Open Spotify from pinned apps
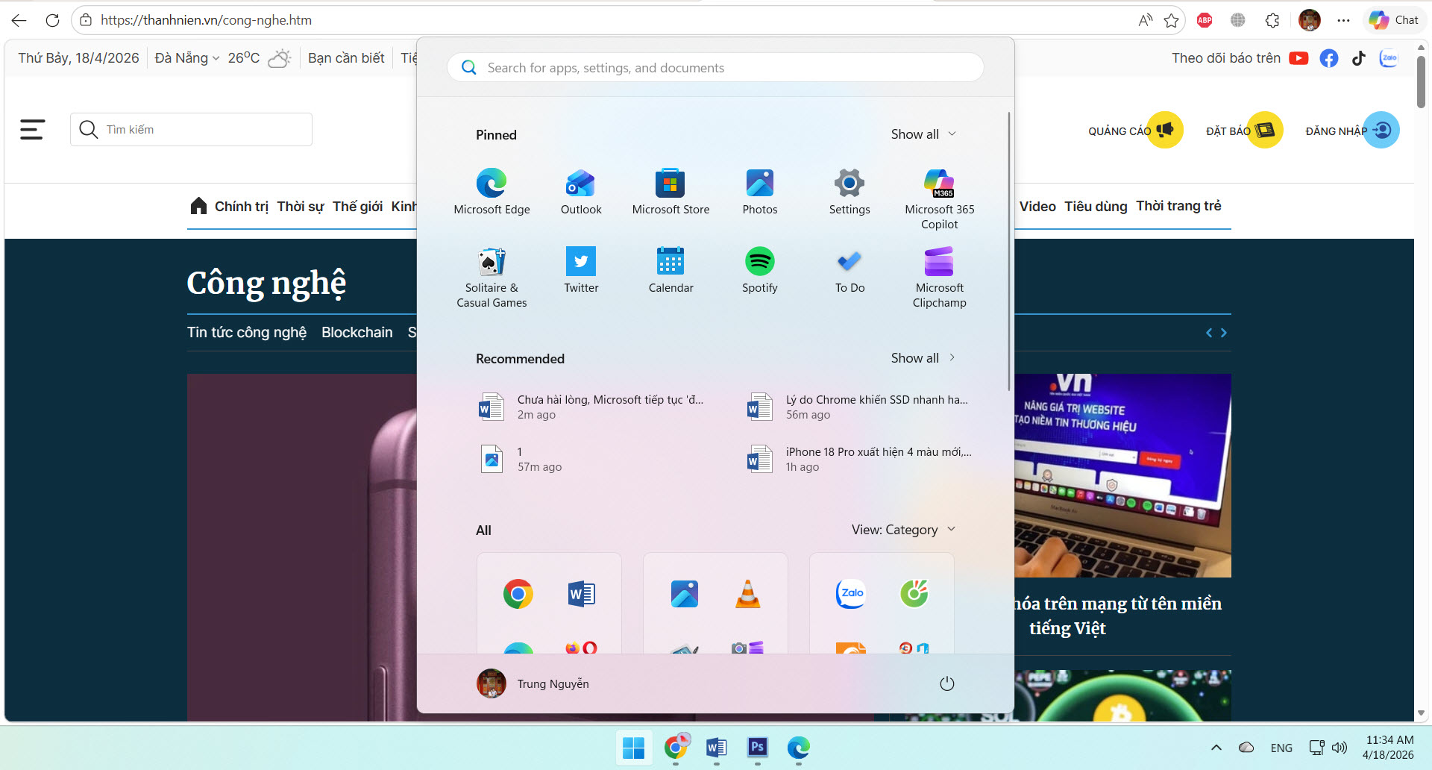 point(759,269)
